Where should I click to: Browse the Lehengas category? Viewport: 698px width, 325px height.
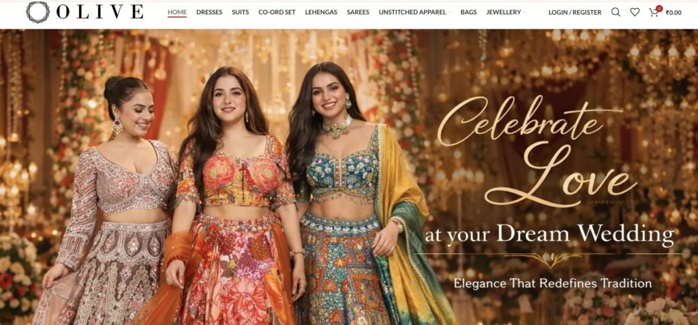pos(321,12)
